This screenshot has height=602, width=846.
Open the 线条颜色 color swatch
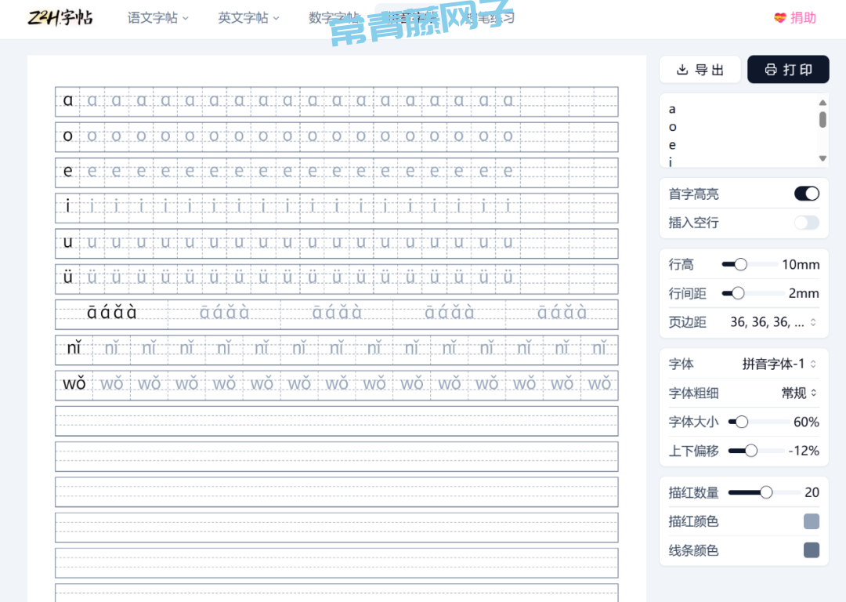(x=812, y=550)
